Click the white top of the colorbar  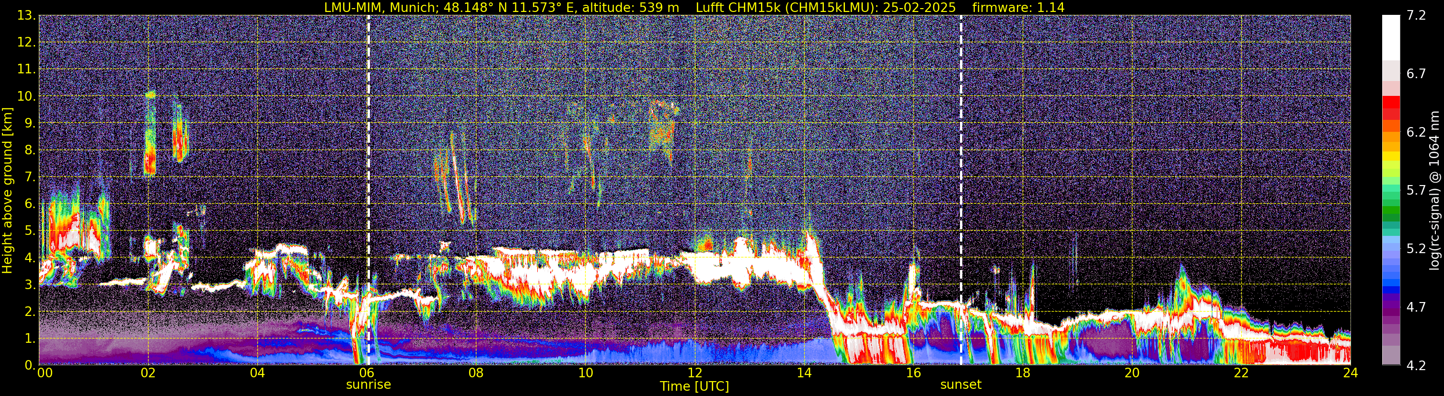point(1391,36)
